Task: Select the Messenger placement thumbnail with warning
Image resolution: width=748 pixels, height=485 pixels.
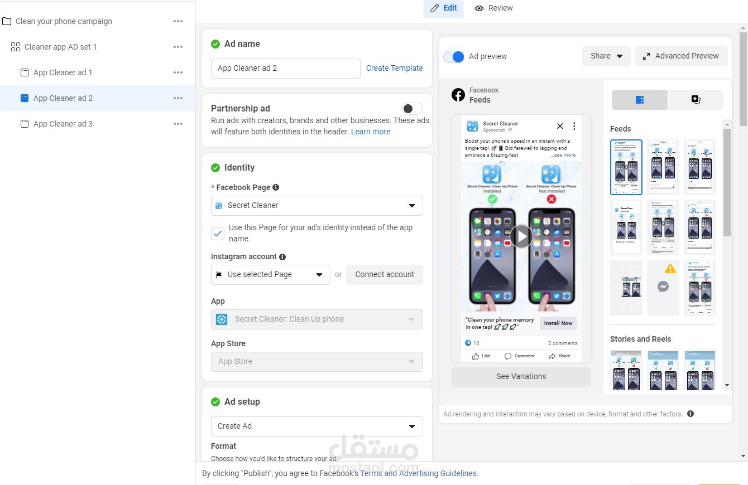Action: (663, 287)
